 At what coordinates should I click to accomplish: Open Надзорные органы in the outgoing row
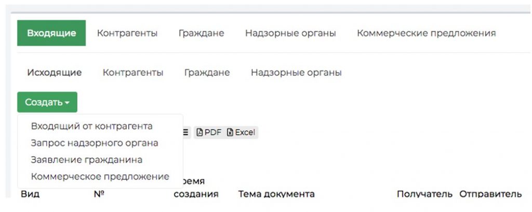(x=296, y=73)
